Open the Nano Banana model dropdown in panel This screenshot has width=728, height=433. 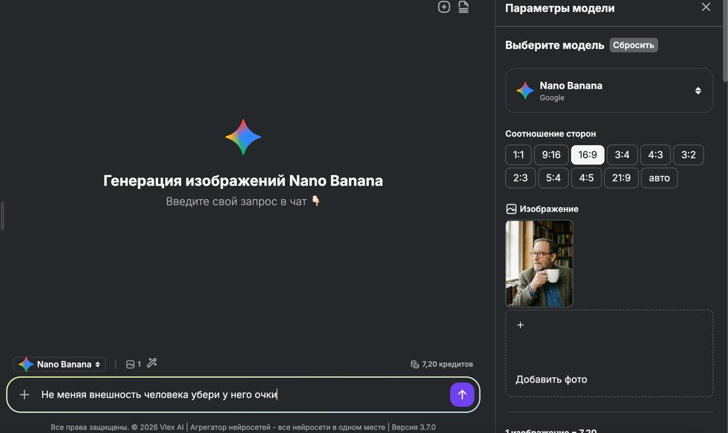point(609,91)
